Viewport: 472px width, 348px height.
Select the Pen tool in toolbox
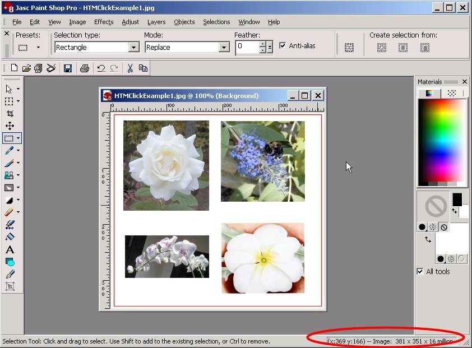pos(10,274)
